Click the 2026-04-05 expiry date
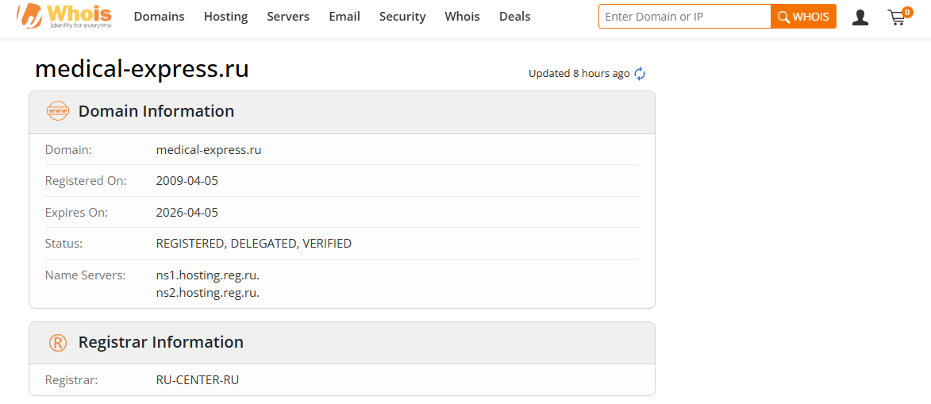 tap(187, 213)
